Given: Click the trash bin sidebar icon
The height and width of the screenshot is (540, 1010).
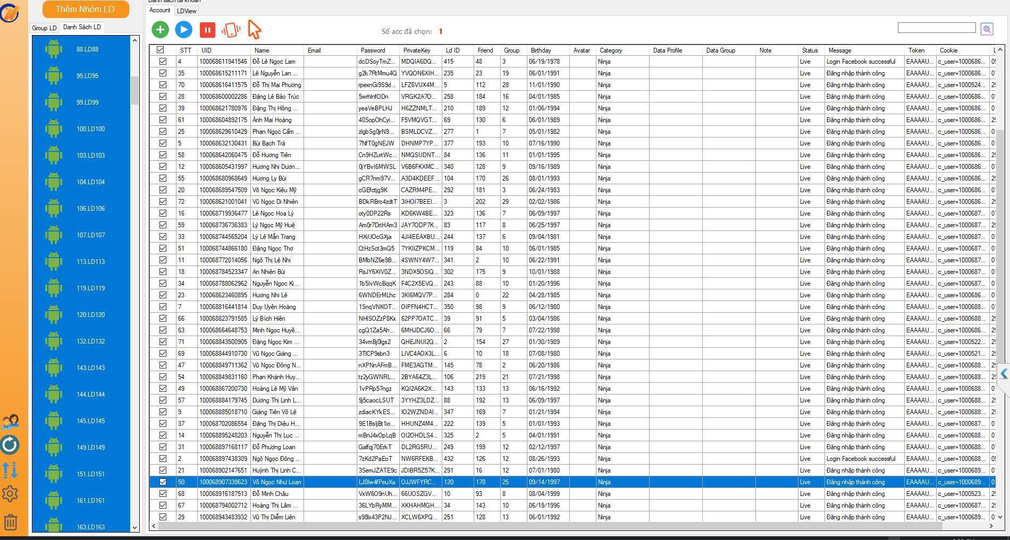Looking at the screenshot, I should pyautogui.click(x=11, y=522).
